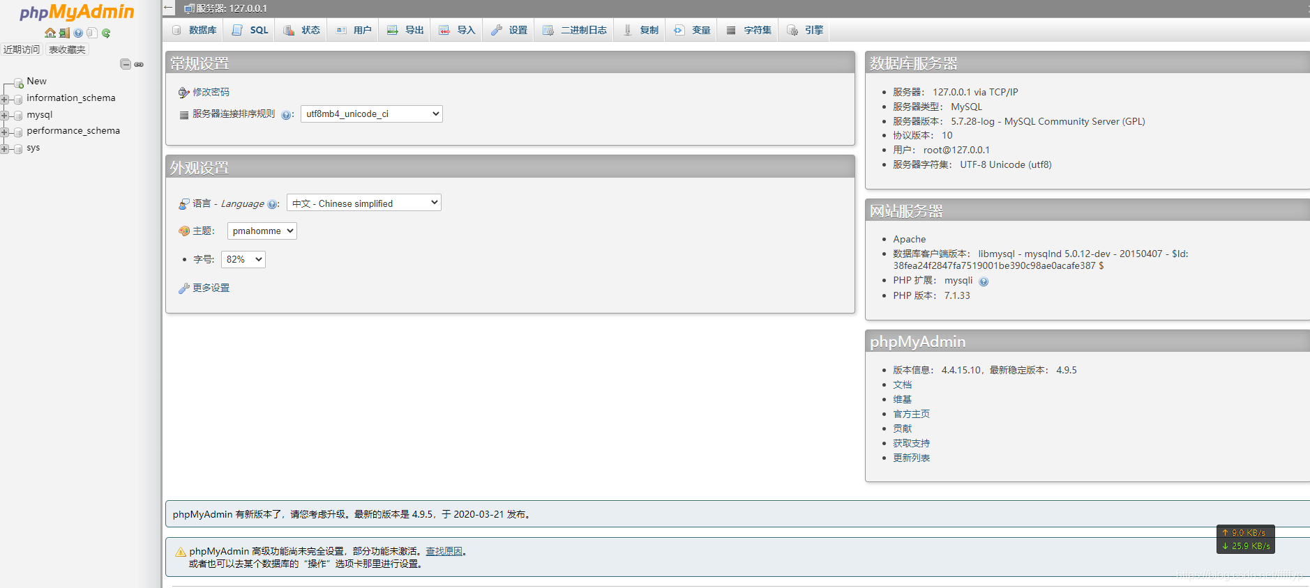
Task: Click the 查找原因 link in warning
Action: point(444,551)
